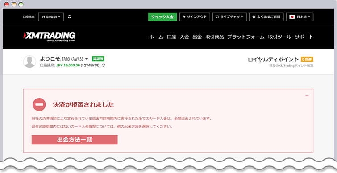The image size is (337, 173).
Task: Open the プラットフォーム menu
Action: tap(246, 37)
